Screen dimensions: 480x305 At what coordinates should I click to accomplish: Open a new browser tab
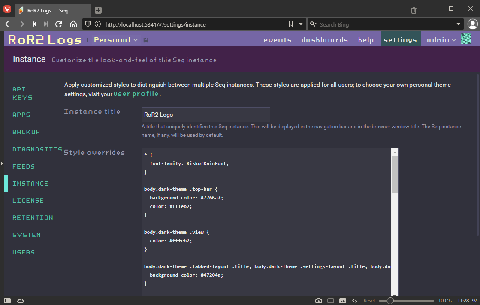98,10
